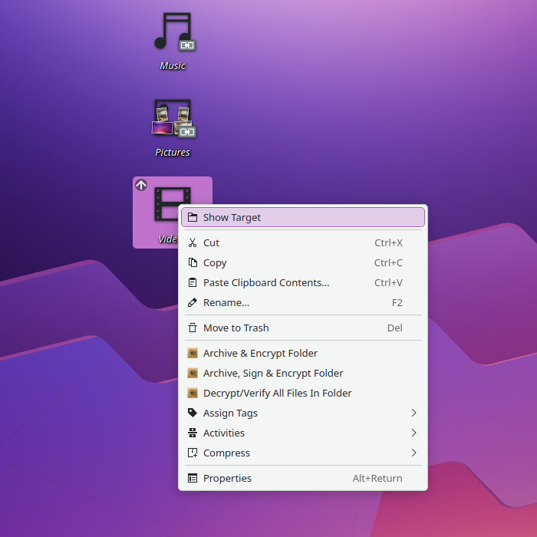Click the folder icon beside Show Target
Viewport: 537px width, 537px height.
pyautogui.click(x=193, y=217)
